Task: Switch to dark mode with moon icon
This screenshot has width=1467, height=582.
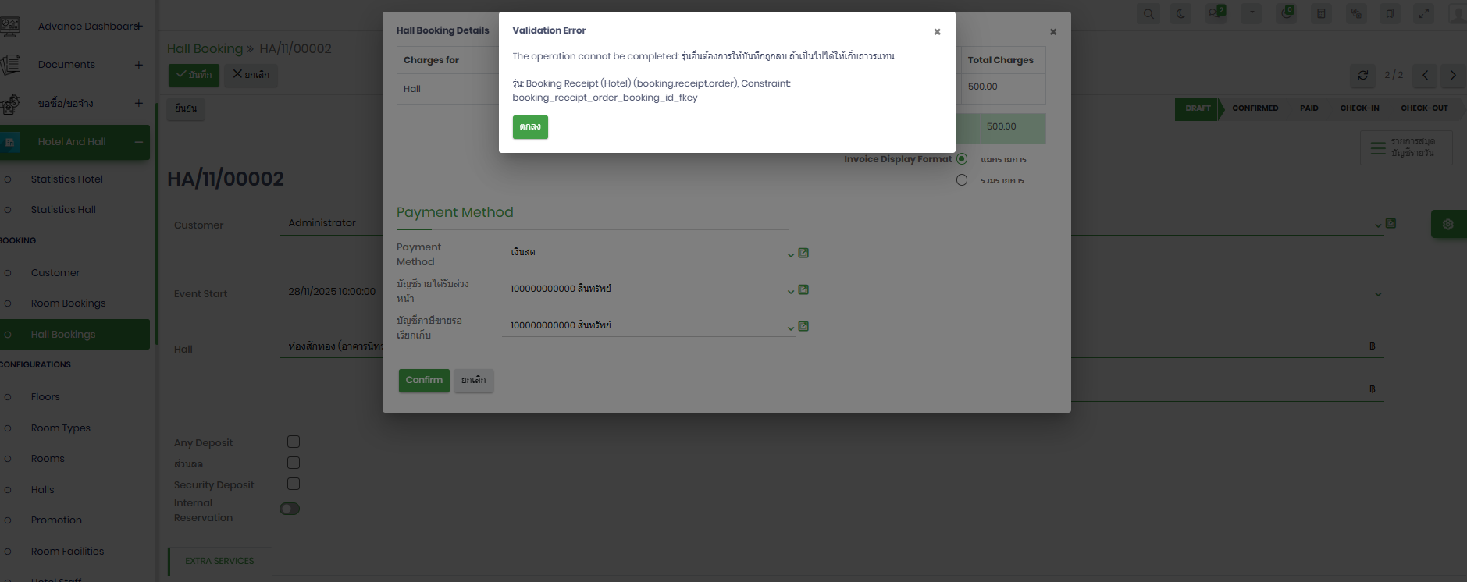Action: click(x=1180, y=13)
